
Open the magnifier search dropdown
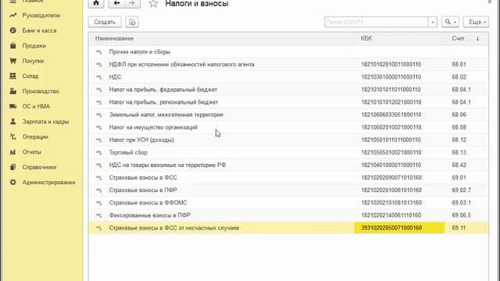point(450,22)
